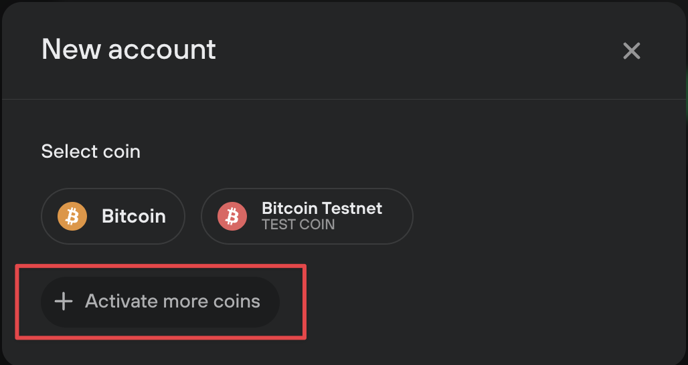Click the Select coin label
Screen dimensions: 688x365
pos(91,152)
